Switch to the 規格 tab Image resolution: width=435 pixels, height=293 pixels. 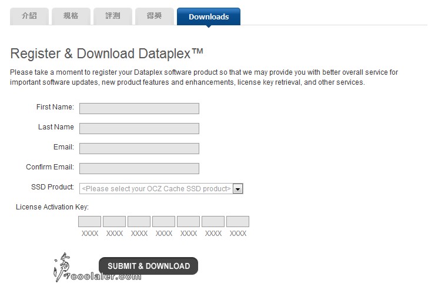tap(71, 16)
